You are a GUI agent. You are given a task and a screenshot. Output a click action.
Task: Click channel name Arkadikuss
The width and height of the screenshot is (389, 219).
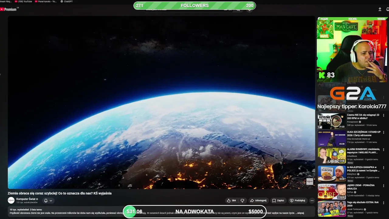click(x=352, y=156)
